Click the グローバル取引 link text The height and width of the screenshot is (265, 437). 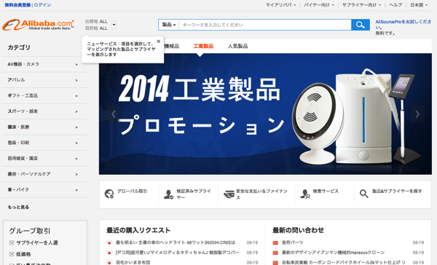point(132,191)
